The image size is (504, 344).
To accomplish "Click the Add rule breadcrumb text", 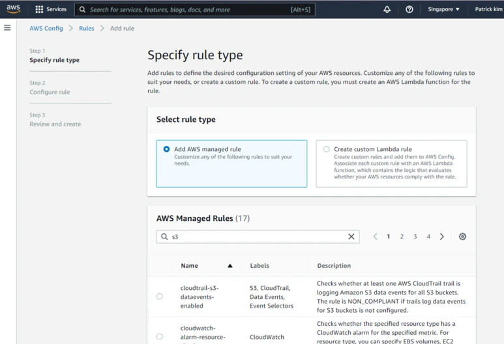I will pyautogui.click(x=122, y=28).
